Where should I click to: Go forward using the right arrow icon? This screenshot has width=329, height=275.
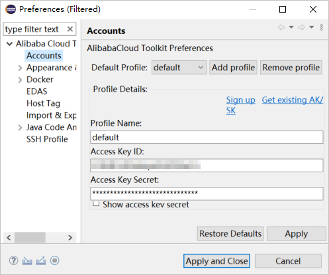301,27
